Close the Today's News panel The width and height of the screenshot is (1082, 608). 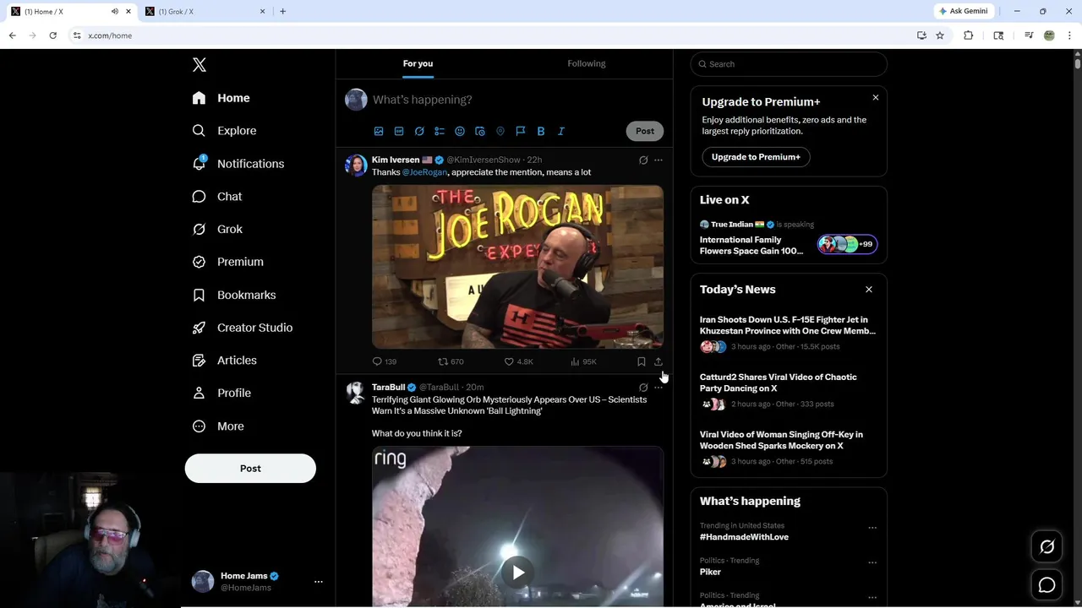coord(869,290)
